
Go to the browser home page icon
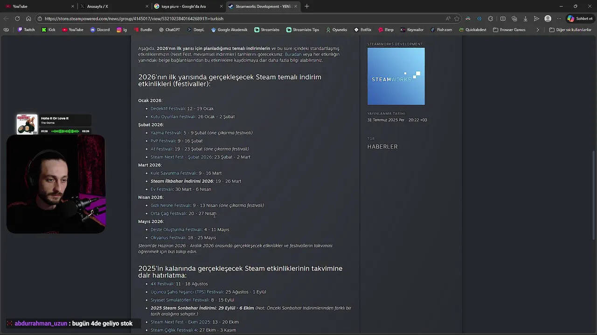28,19
